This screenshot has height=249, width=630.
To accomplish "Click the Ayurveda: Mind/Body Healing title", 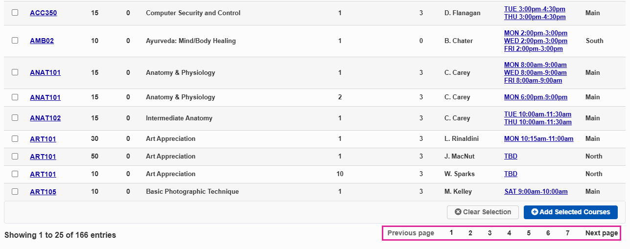I will 191,41.
